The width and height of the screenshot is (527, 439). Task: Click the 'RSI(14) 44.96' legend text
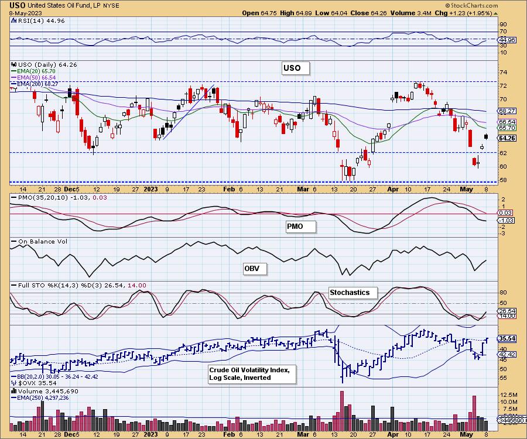pos(40,20)
